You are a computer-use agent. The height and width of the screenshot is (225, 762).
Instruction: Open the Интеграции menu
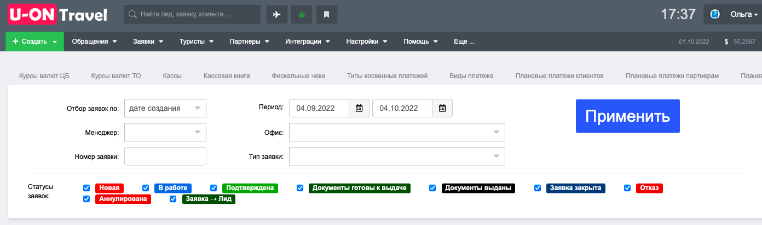307,42
